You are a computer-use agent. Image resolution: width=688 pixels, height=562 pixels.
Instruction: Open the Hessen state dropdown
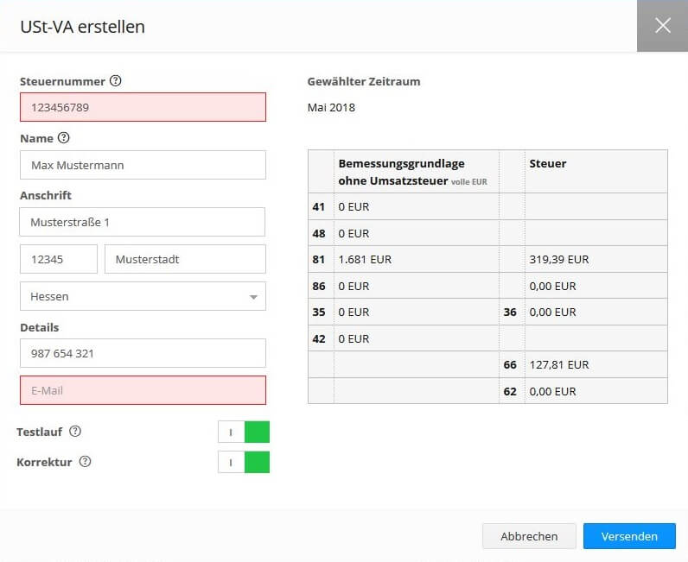(143, 296)
